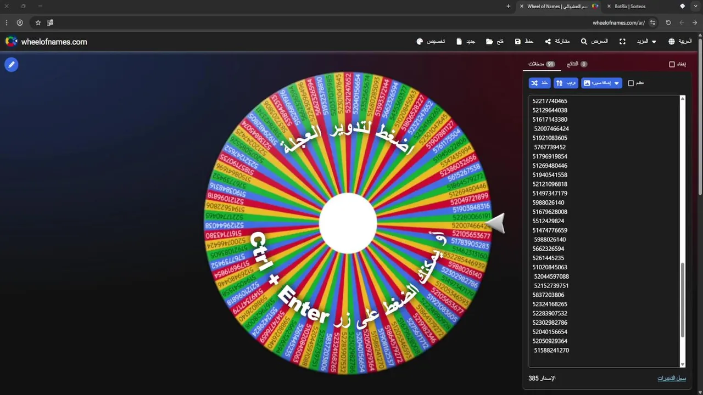Click entry 52129644038 in the list
The height and width of the screenshot is (395, 703).
(550, 110)
